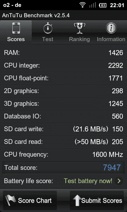Tap the 3D graphics score row
This screenshot has height=212, width=127.
click(x=63, y=104)
